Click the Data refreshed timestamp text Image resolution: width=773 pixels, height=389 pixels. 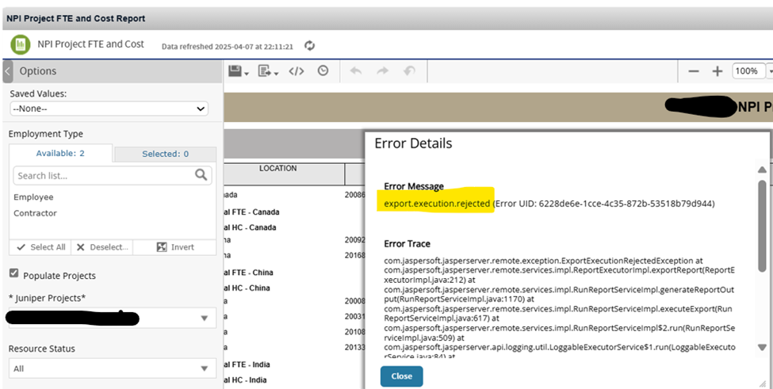click(x=228, y=47)
